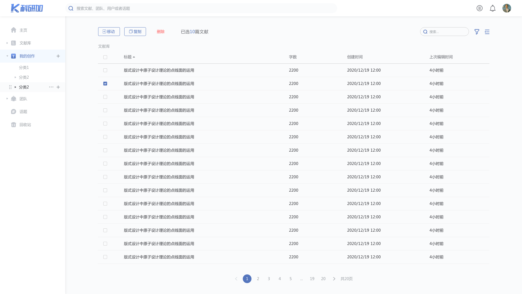The height and width of the screenshot is (294, 522).
Task: Open the notifications bell
Action: point(493,8)
